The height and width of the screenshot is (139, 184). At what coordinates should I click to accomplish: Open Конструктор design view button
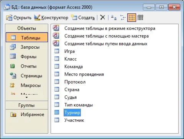tap(51, 18)
